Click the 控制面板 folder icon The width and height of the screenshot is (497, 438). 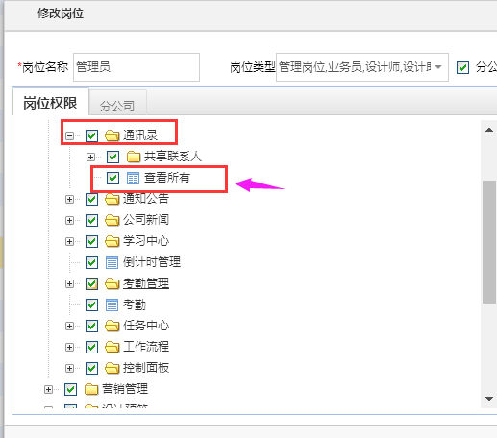click(112, 368)
